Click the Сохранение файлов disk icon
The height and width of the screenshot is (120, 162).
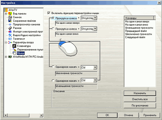point(10,21)
